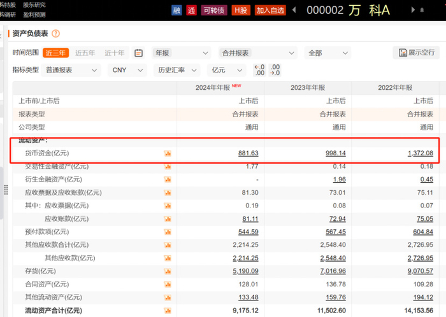Expand the 年报 report period dropdown
The width and height of the screenshot is (446, 317).
click(x=181, y=53)
